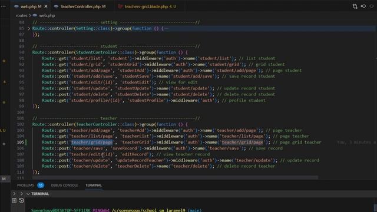Click 'studentDelete' on line 97
This screenshot has width=377, height=212.
[133, 94]
